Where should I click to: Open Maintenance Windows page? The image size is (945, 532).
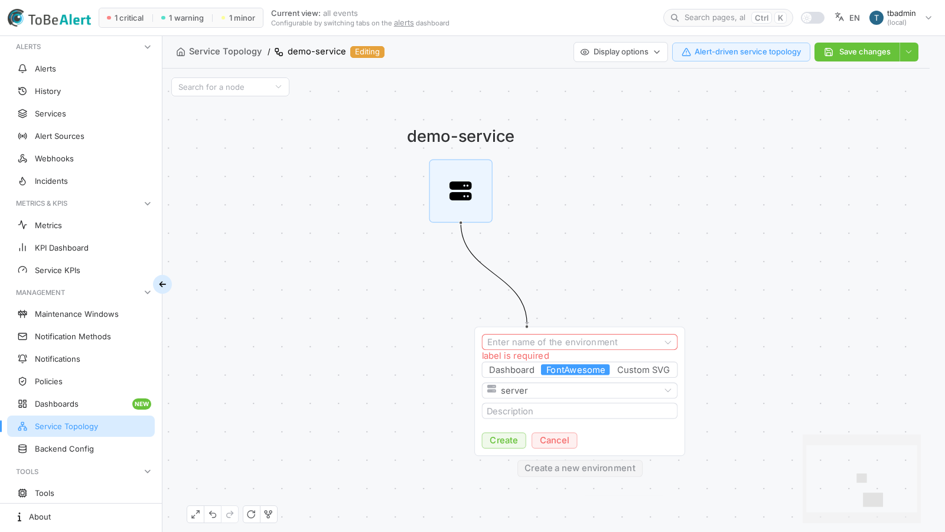pos(81,314)
